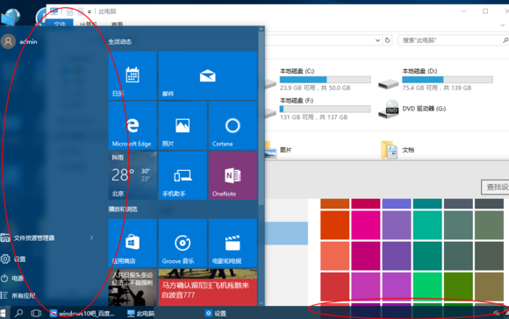Screen dimensions: 509x319
Task: Pick the olive brown color swatch
Action: 489,287
